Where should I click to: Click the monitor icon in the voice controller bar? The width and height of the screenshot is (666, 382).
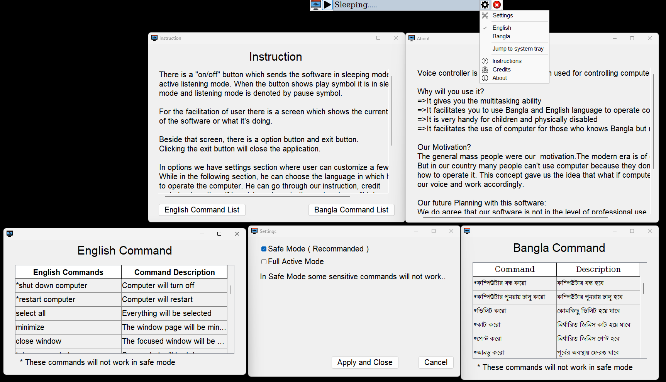[315, 5]
